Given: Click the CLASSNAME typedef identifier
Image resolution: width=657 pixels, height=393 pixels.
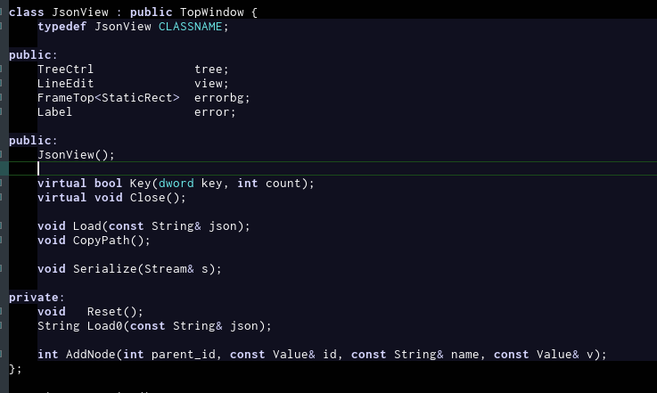Looking at the screenshot, I should pyautogui.click(x=193, y=27).
